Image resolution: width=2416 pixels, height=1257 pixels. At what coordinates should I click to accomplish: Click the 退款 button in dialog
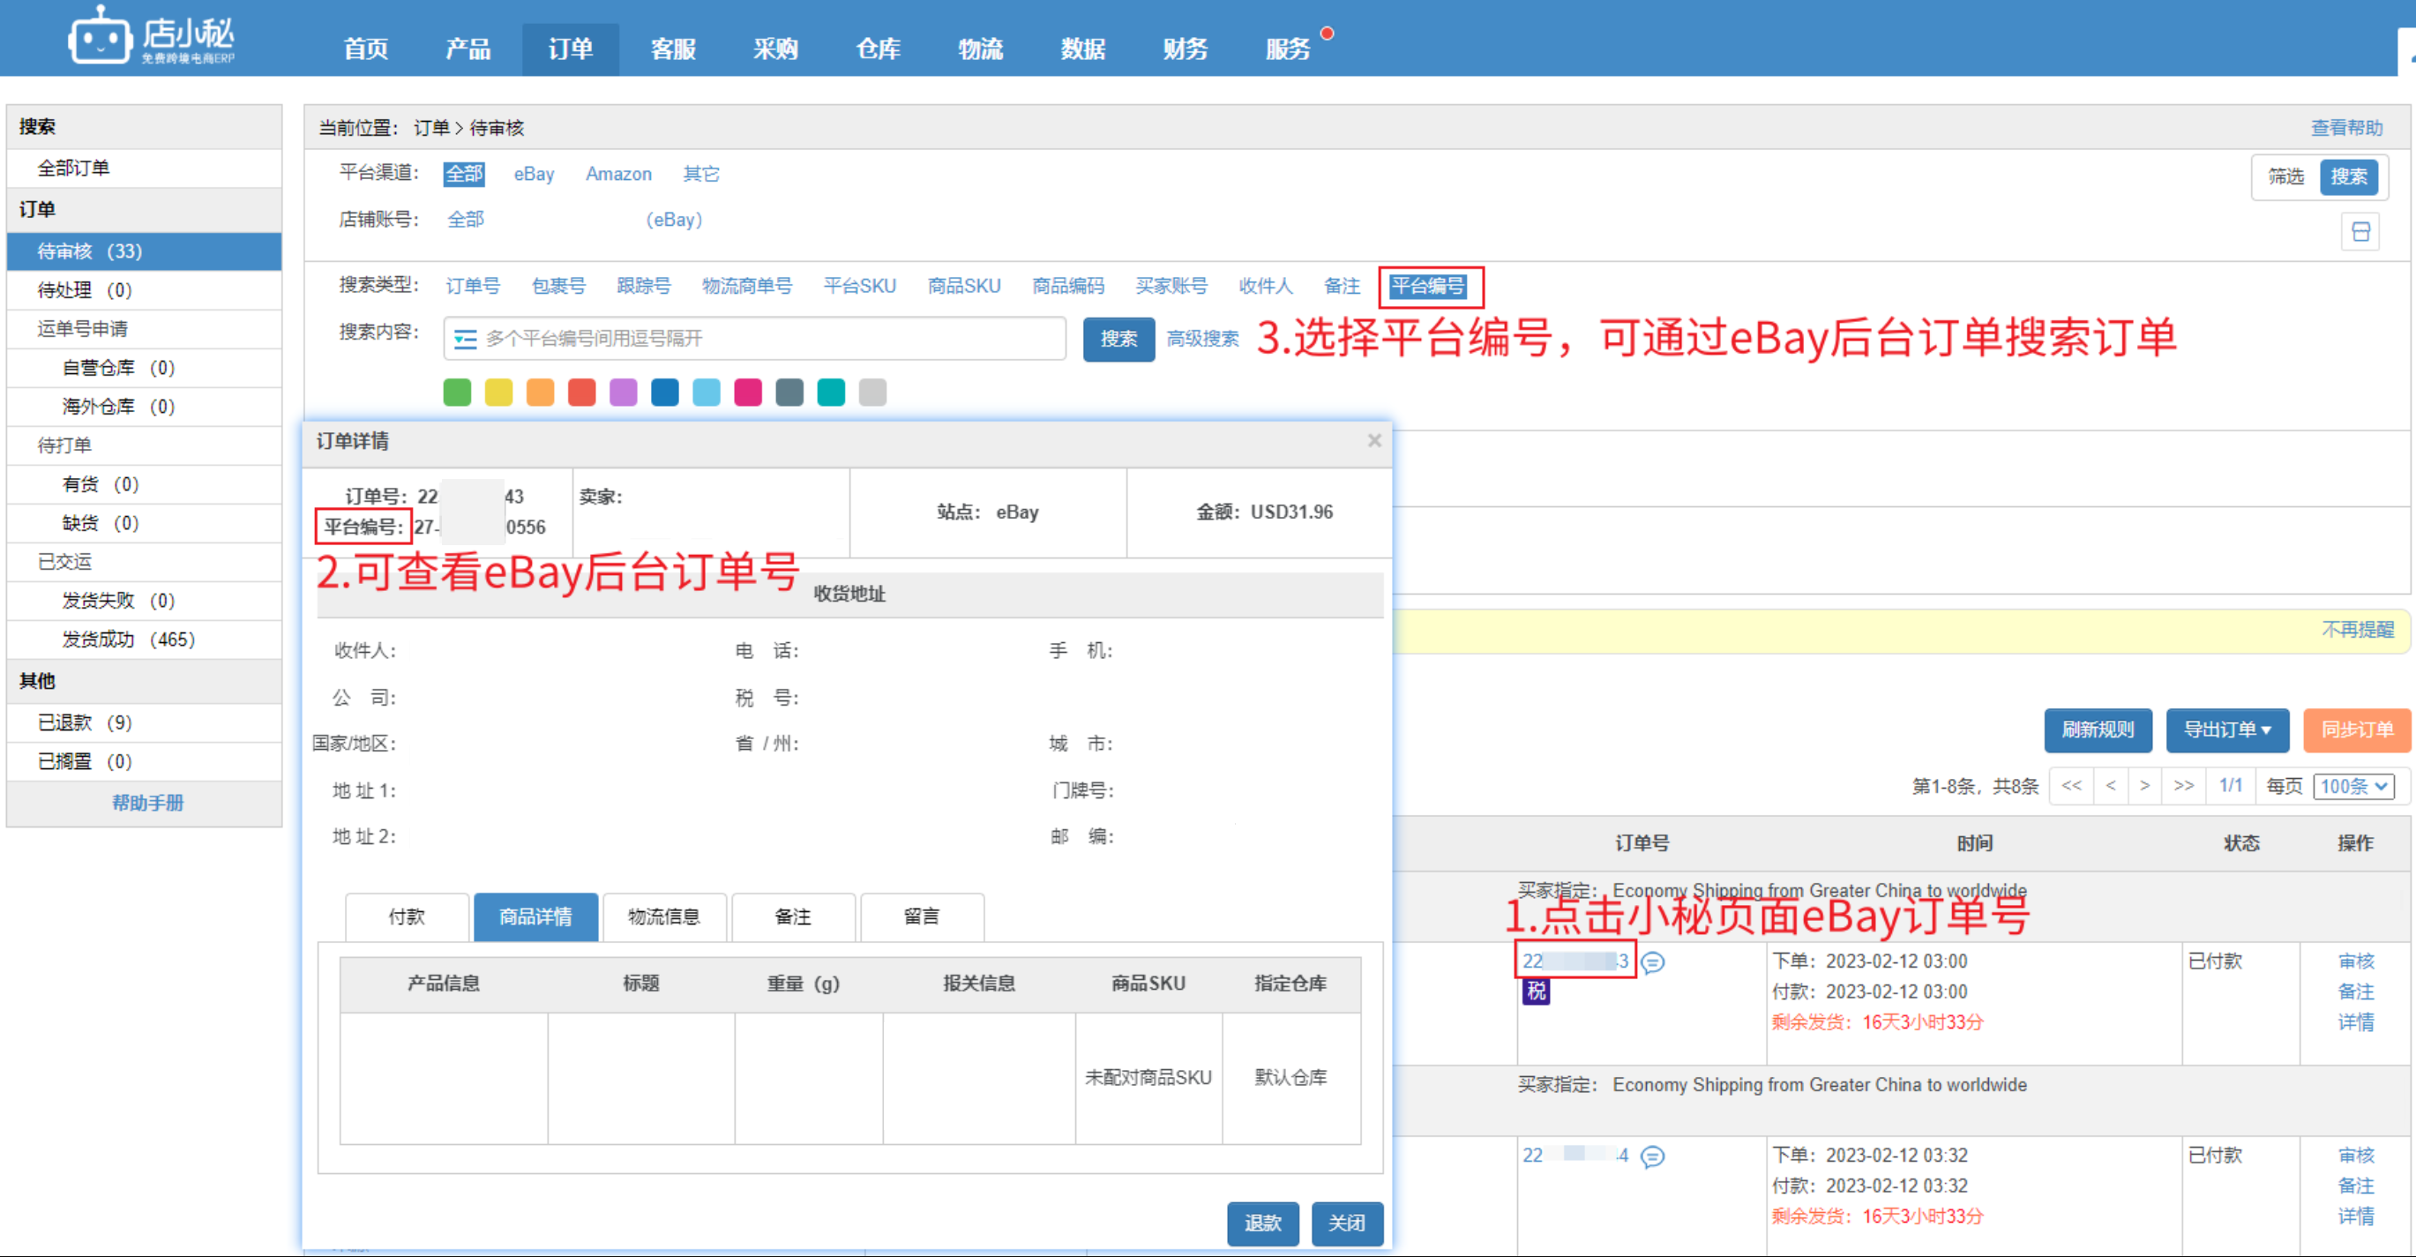click(x=1262, y=1223)
